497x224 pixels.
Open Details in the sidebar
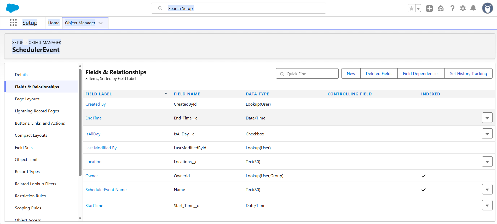click(x=21, y=75)
